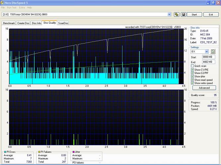Image resolution: width=221 pixels, height=165 pixels.
Task: Click the refresh icon next to speed dropdown
Action: pyautogui.click(x=213, y=51)
